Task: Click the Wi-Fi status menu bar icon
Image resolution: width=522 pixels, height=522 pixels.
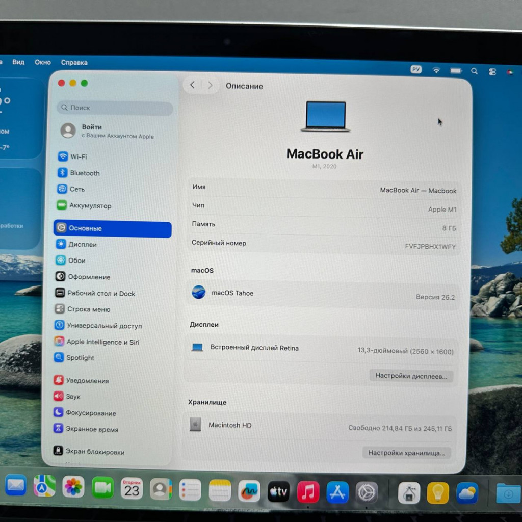Action: [x=436, y=70]
